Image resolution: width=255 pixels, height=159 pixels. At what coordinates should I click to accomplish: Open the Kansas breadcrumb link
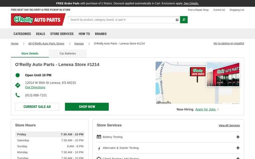(79, 43)
